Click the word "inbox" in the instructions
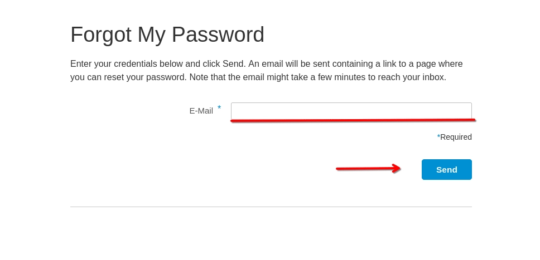 click(433, 77)
